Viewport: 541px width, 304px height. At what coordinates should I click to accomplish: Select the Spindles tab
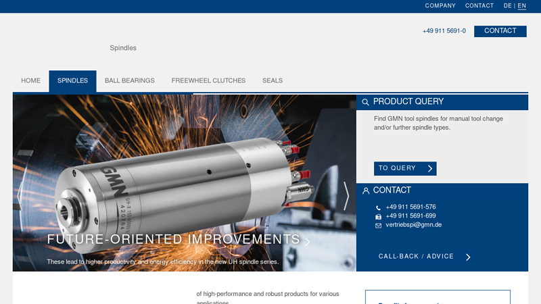pyautogui.click(x=72, y=81)
